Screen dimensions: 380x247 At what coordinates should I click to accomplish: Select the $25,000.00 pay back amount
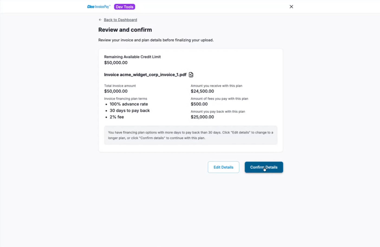(202, 117)
